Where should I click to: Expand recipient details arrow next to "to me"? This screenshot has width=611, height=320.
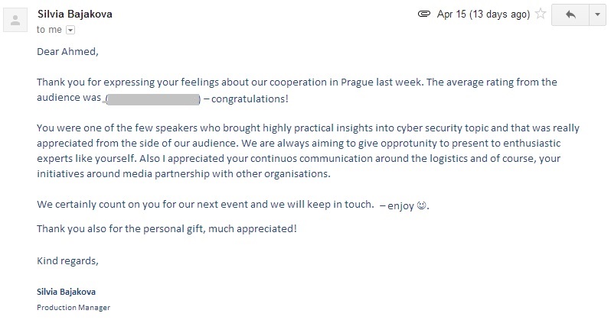click(70, 30)
